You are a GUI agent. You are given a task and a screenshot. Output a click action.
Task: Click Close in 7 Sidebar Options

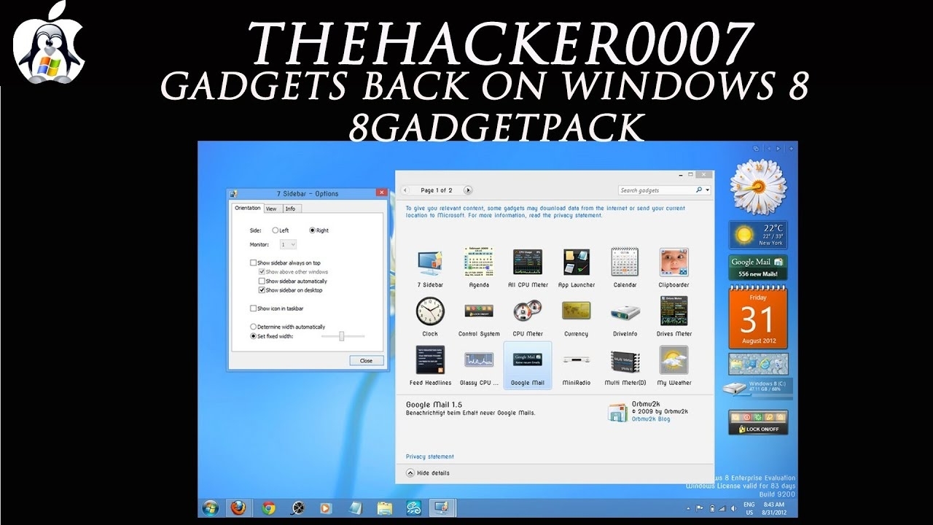point(366,360)
